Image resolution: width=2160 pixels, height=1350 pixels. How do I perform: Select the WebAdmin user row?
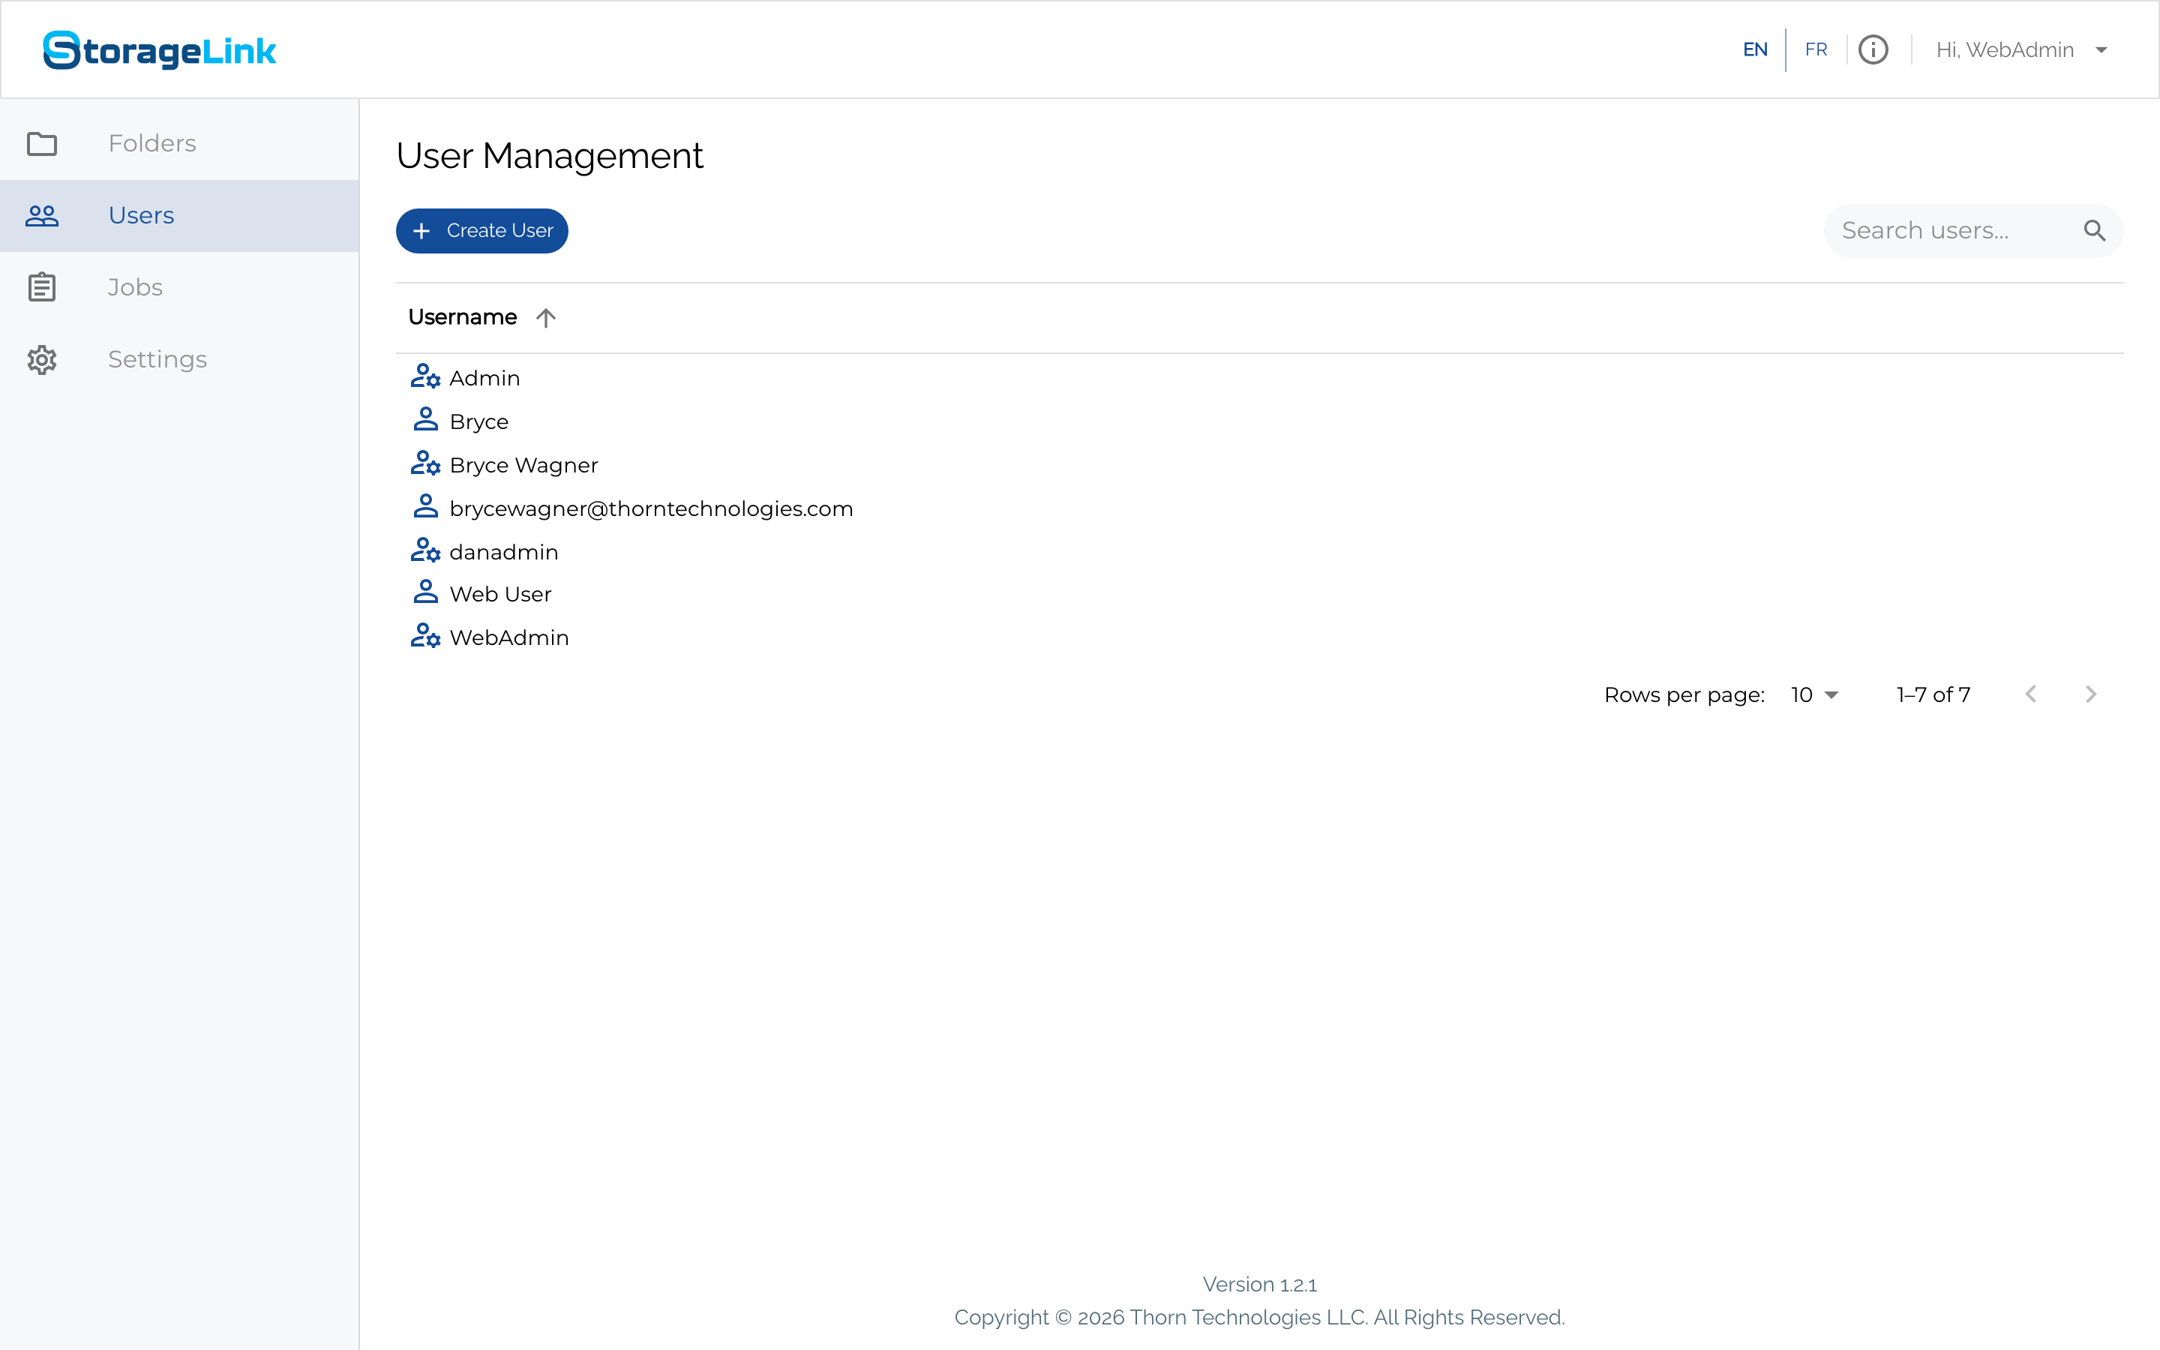point(1259,637)
